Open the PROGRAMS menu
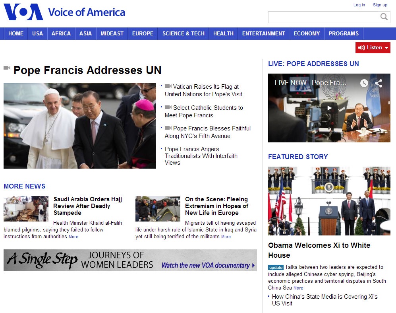 pos(344,34)
